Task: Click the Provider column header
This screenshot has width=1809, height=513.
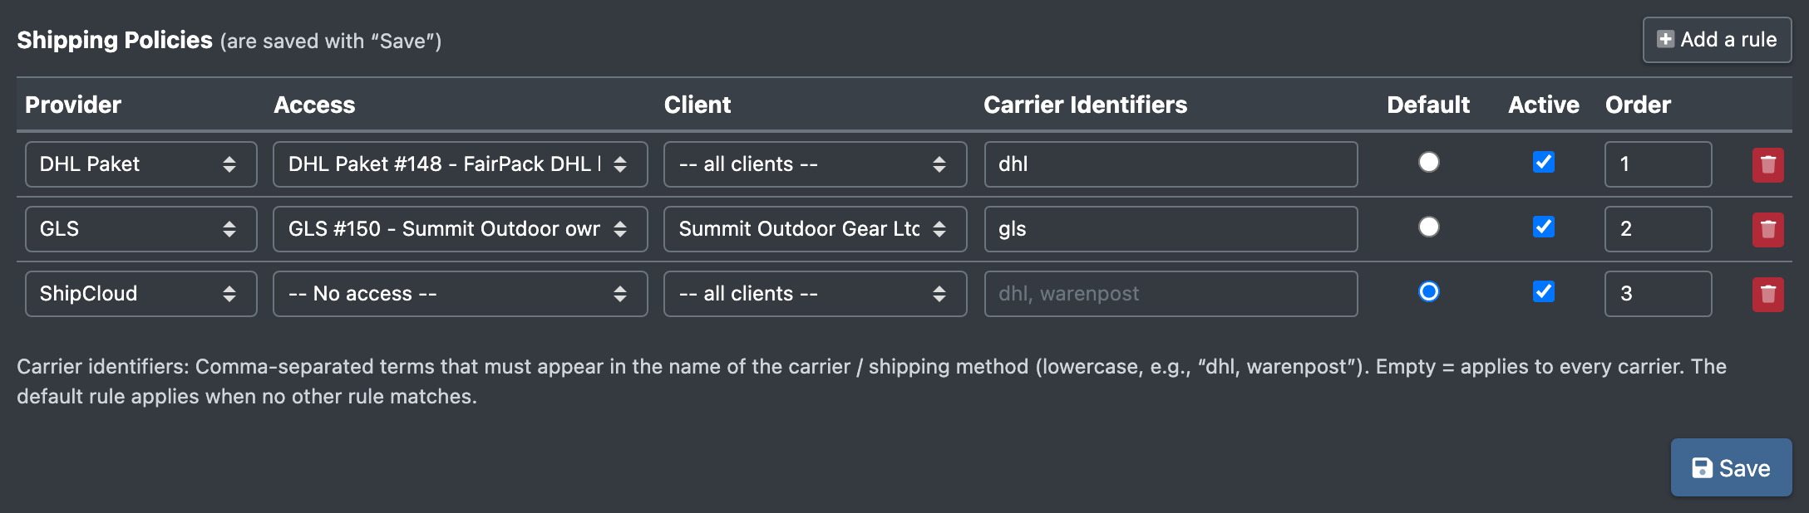Action: 73,105
